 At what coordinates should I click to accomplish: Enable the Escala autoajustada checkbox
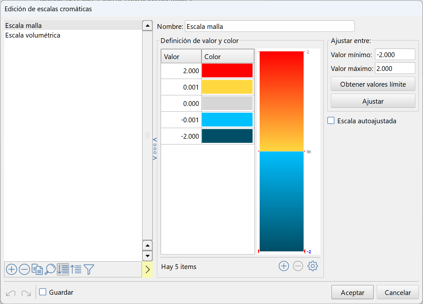pyautogui.click(x=331, y=121)
